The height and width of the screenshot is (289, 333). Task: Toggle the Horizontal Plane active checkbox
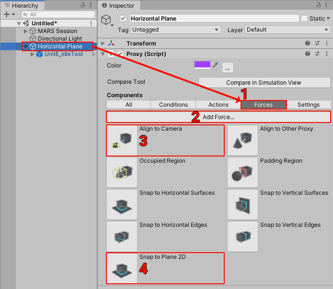coord(124,19)
